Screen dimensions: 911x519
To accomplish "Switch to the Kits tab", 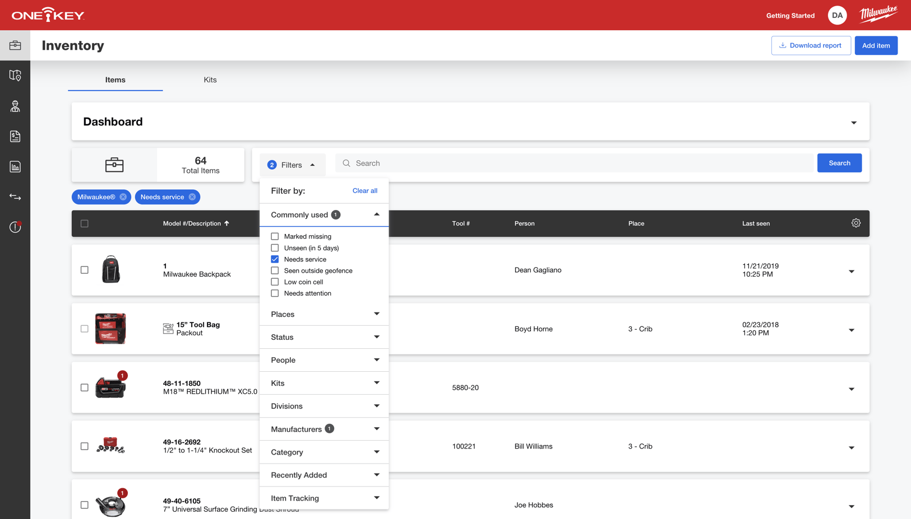I will click(210, 80).
